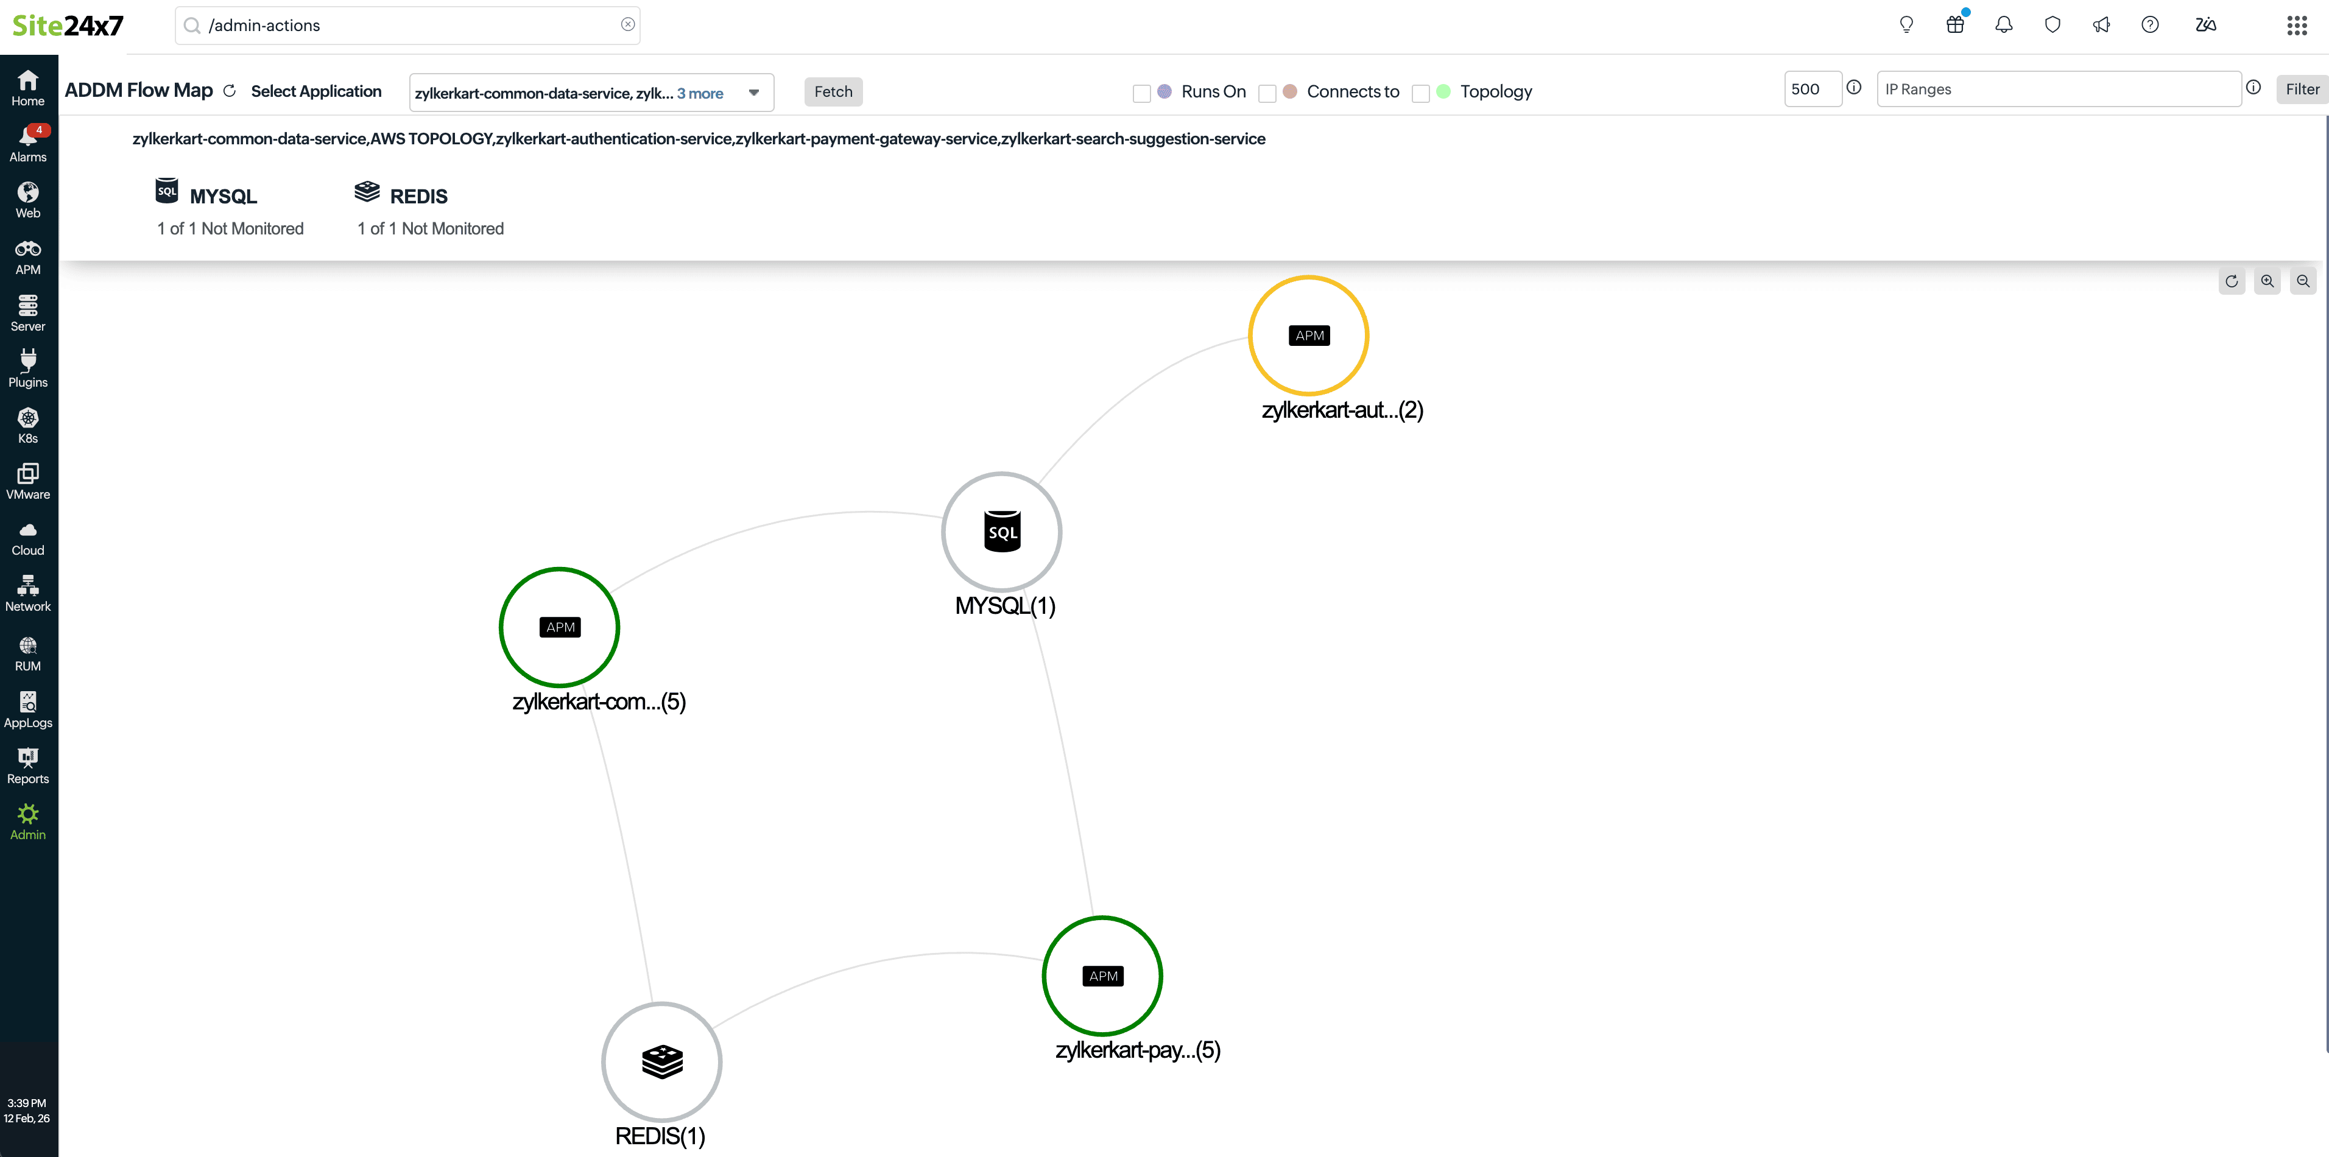Focus the IP Ranges input field
The image size is (2329, 1157).
click(2058, 88)
